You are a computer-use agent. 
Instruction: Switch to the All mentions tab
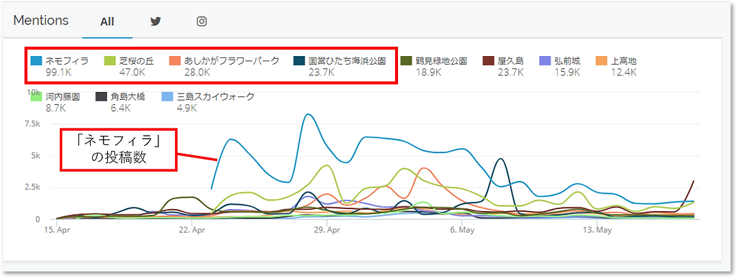(x=107, y=22)
